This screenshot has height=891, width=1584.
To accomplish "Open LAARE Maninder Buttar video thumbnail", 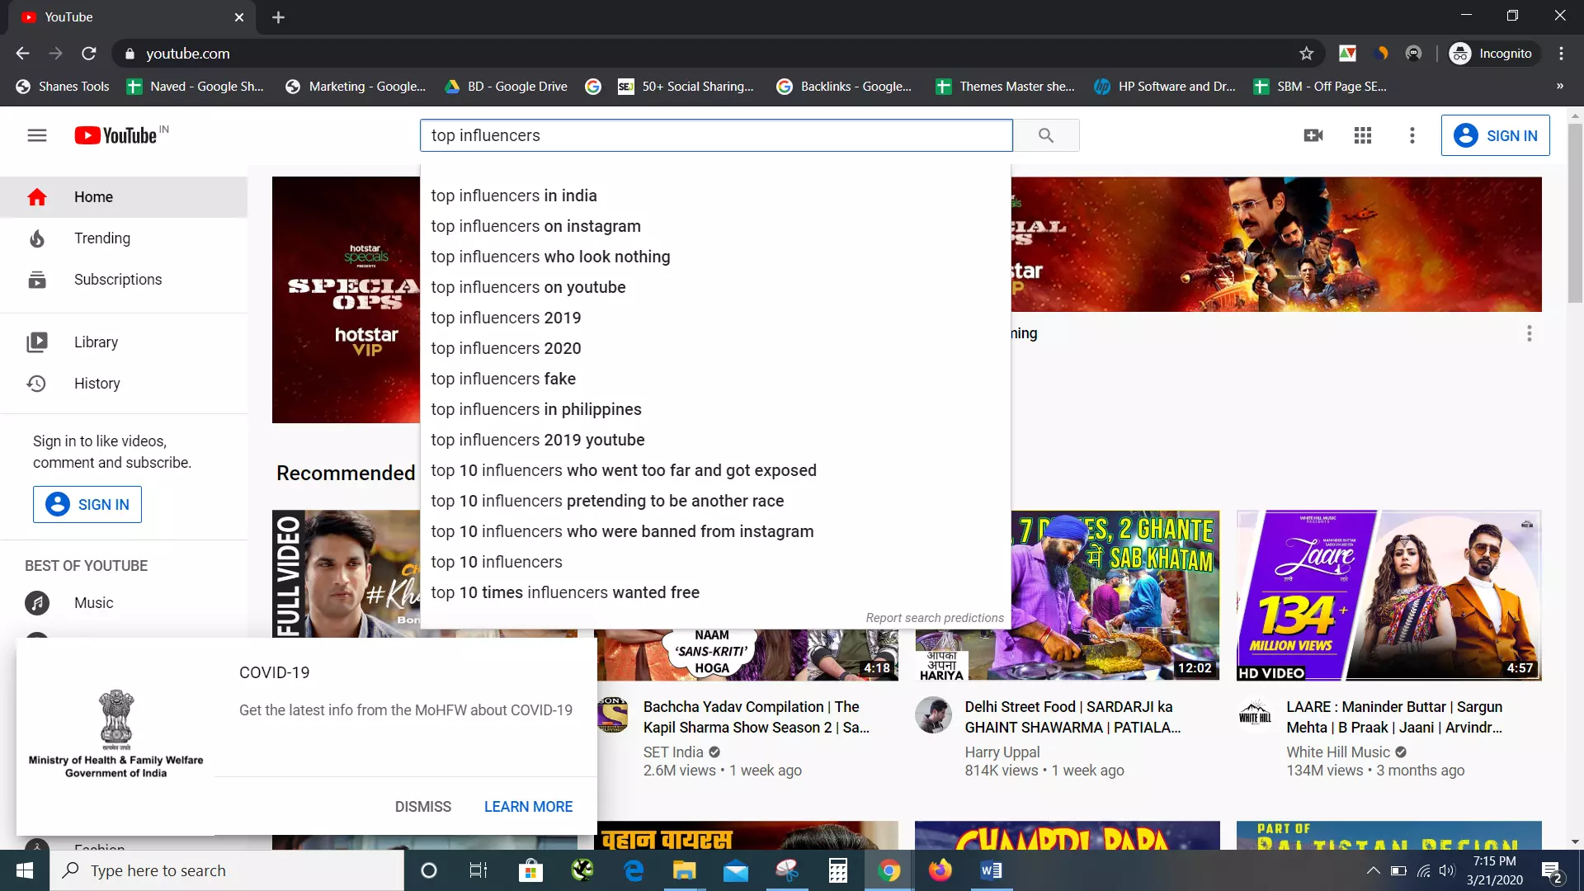I will (1388, 595).
